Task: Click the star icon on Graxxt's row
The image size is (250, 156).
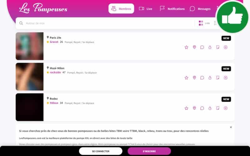Action: [x=187, y=47]
